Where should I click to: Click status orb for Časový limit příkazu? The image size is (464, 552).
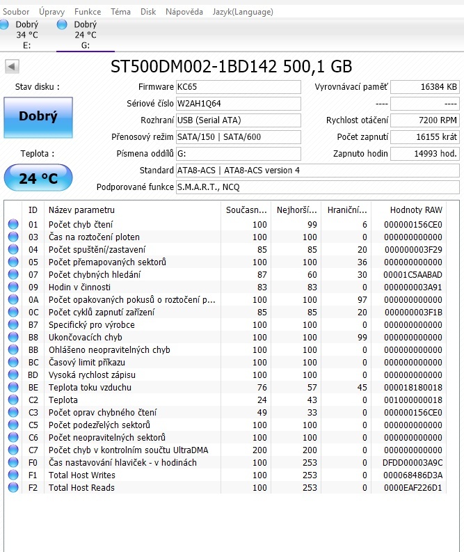click(13, 362)
